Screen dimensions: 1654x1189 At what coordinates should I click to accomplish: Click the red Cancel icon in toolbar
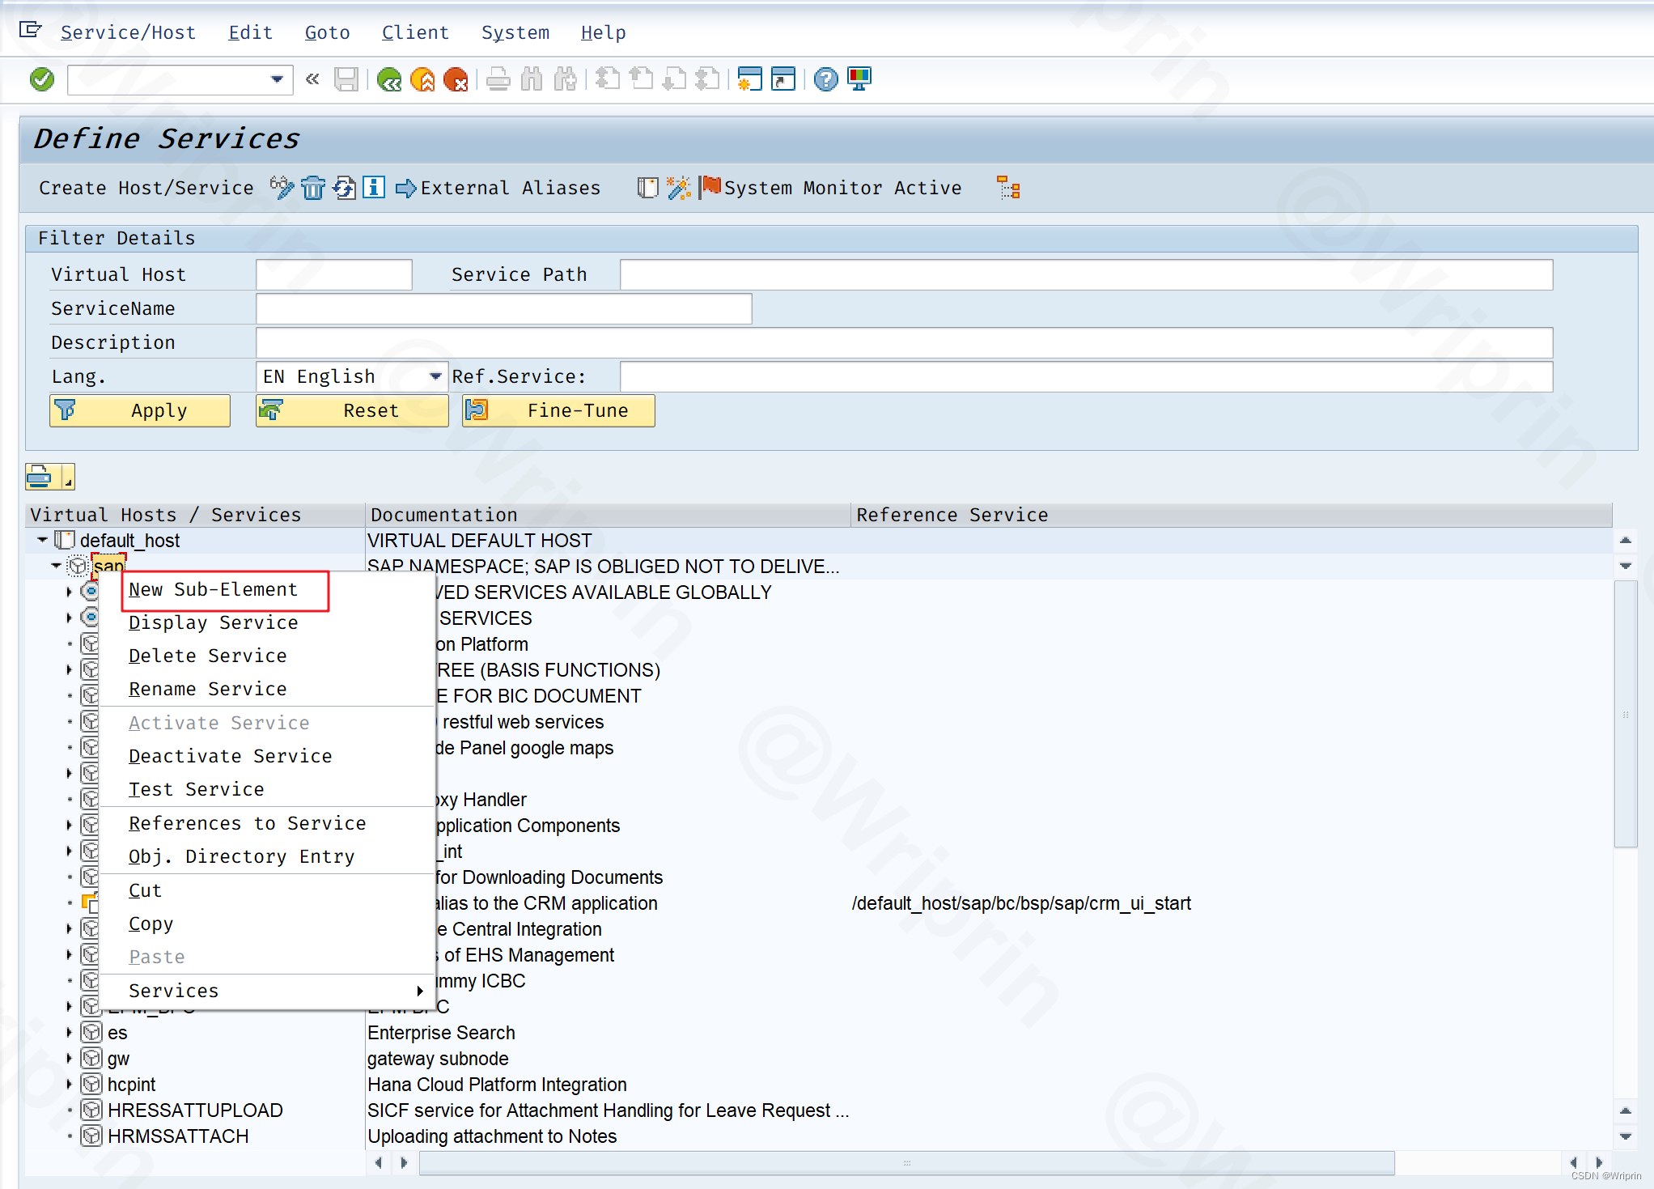456,79
